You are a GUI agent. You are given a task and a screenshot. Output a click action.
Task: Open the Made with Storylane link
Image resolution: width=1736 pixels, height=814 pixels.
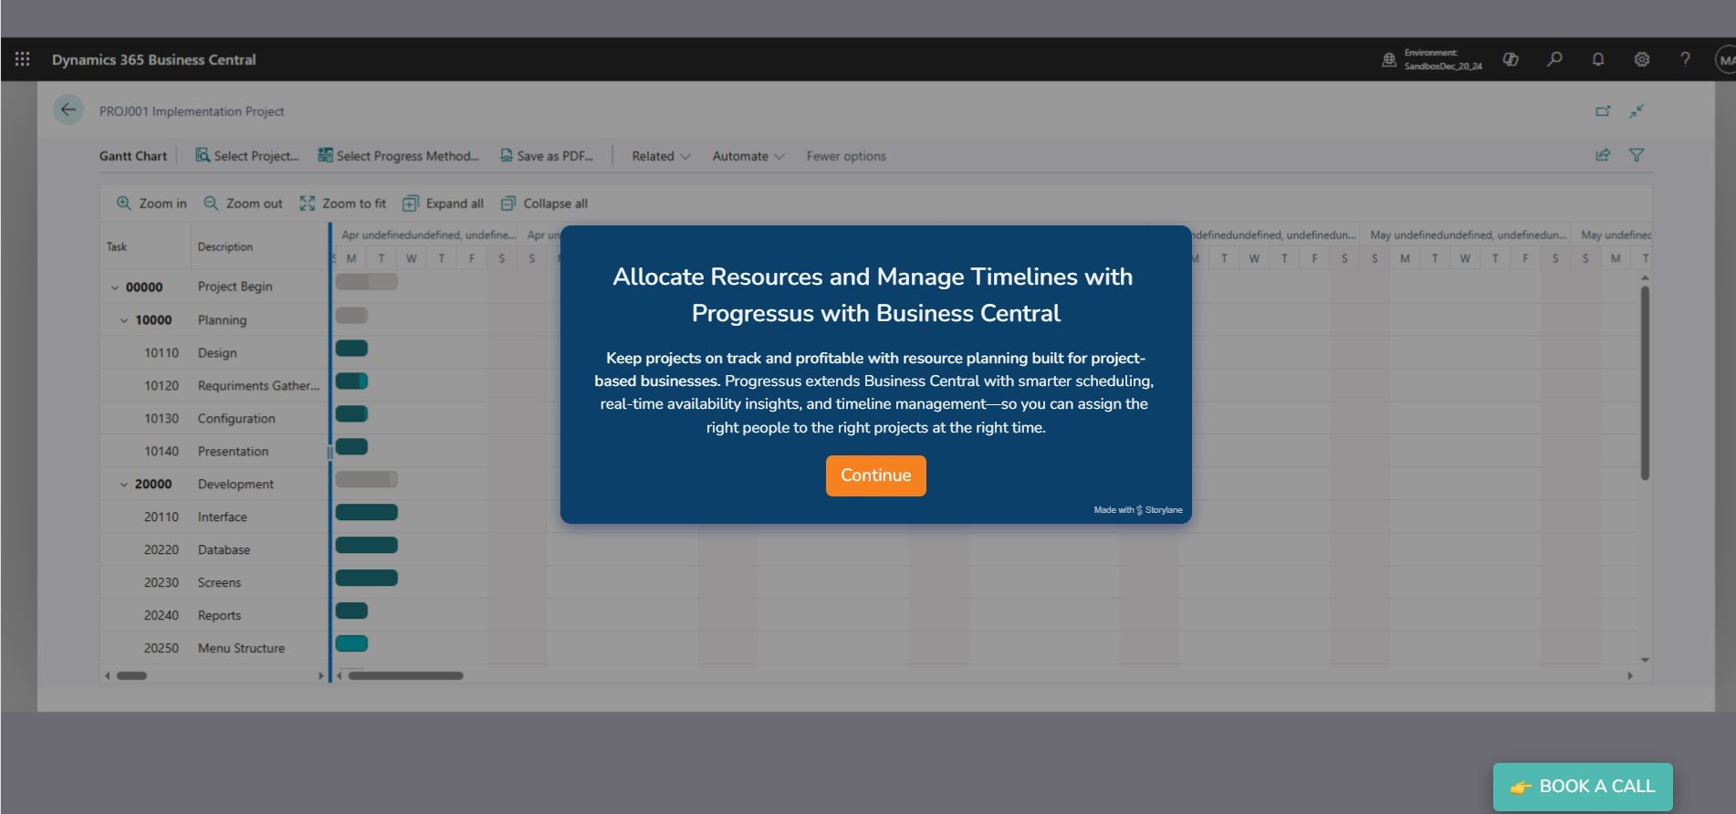[1138, 510]
